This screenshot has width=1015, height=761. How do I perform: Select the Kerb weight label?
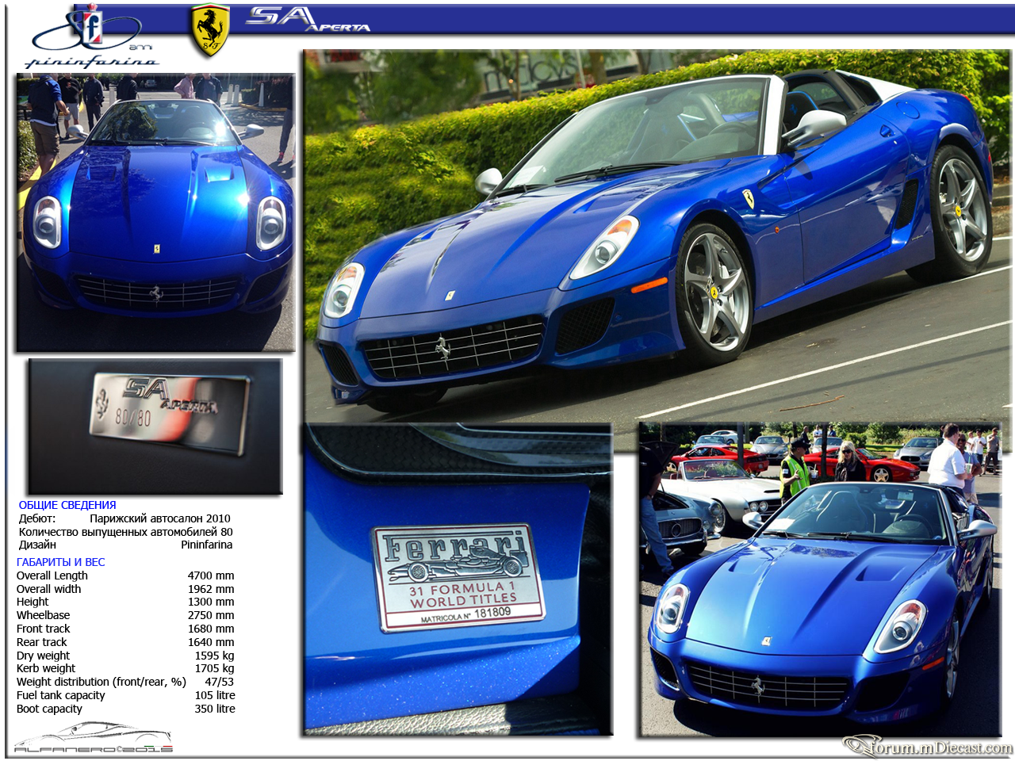(x=46, y=668)
